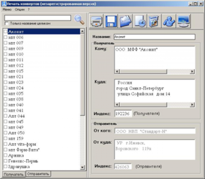This screenshot has width=205, height=179.
Task: Select 'апт 012' in the list
Action: (16, 65)
